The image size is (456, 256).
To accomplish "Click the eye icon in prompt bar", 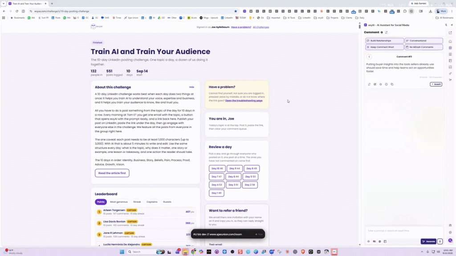I will pyautogui.click(x=368, y=241).
